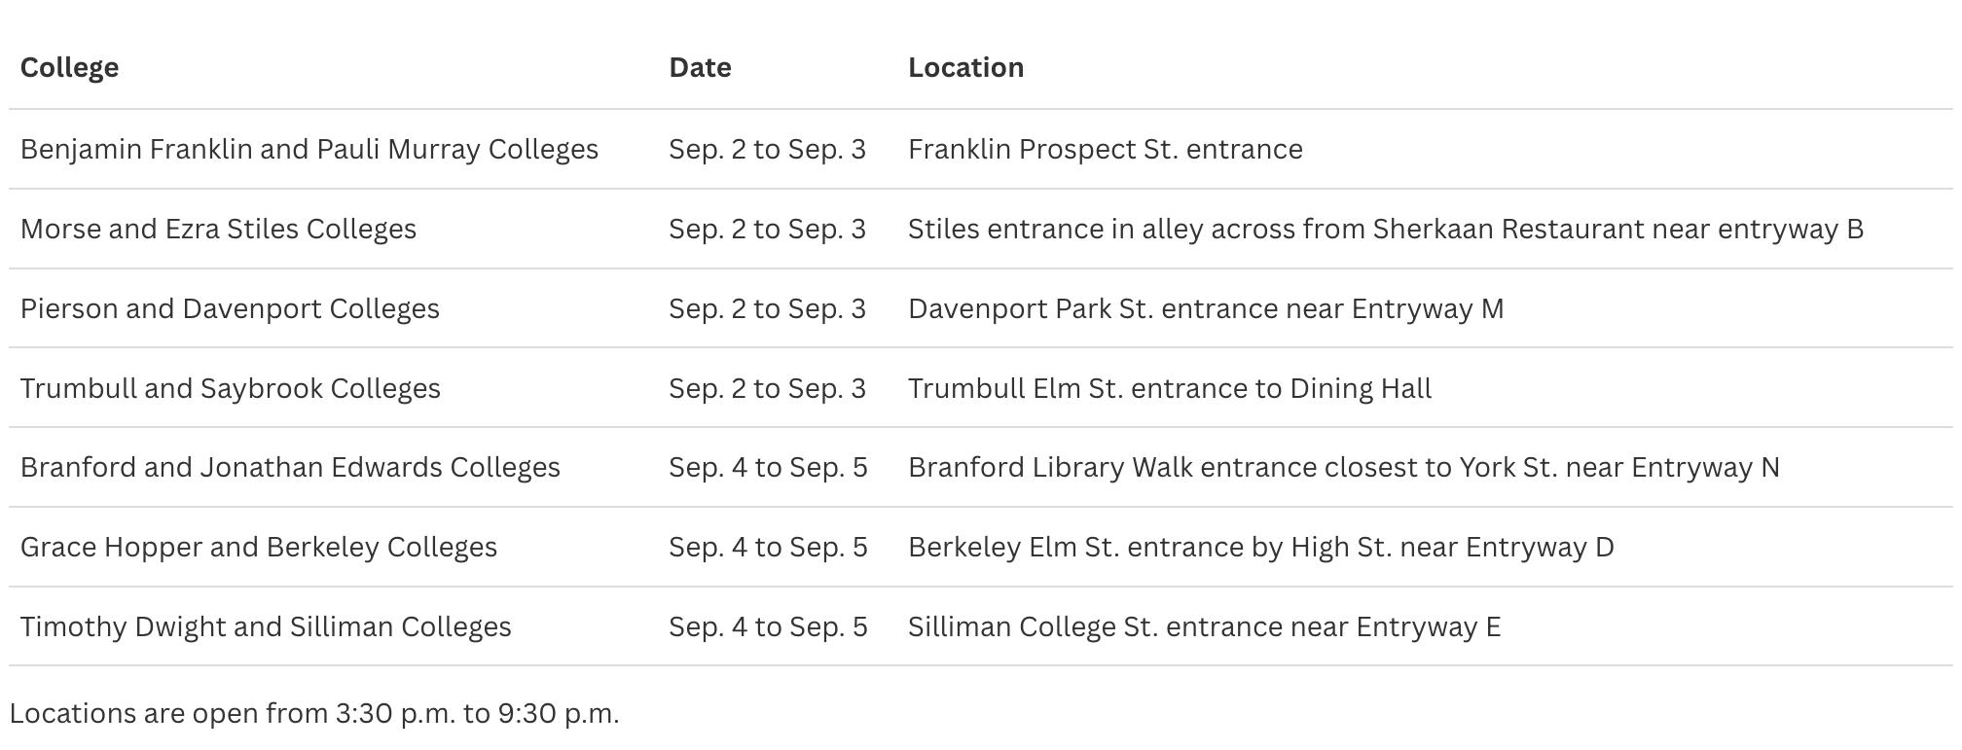Click Berkeley Elm St. entrance by High St.
The width and height of the screenshot is (1962, 750).
pos(1260,547)
